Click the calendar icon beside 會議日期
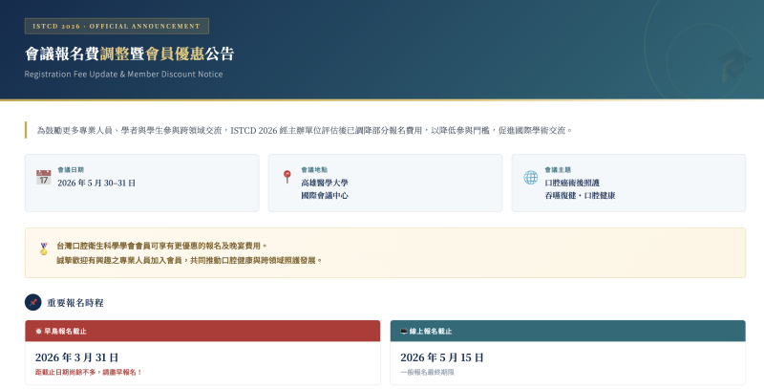The height and width of the screenshot is (389, 764). click(x=43, y=177)
